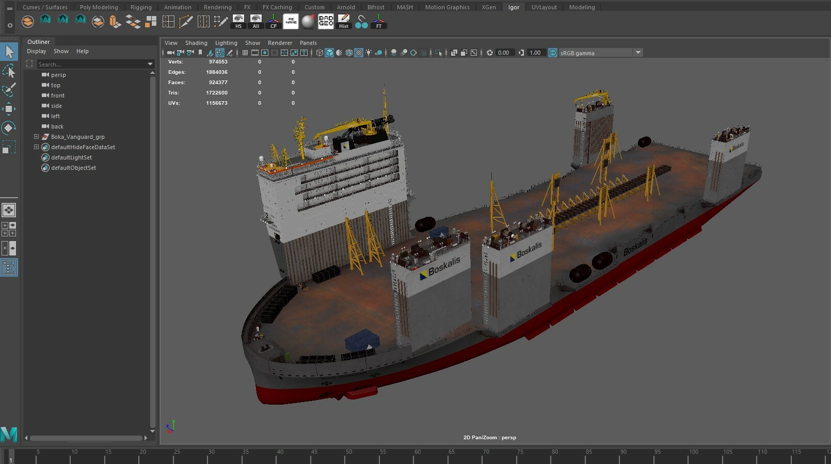Viewport: 831px width, 464px height.
Task: Open the Shading panel menu
Action: pyautogui.click(x=196, y=43)
